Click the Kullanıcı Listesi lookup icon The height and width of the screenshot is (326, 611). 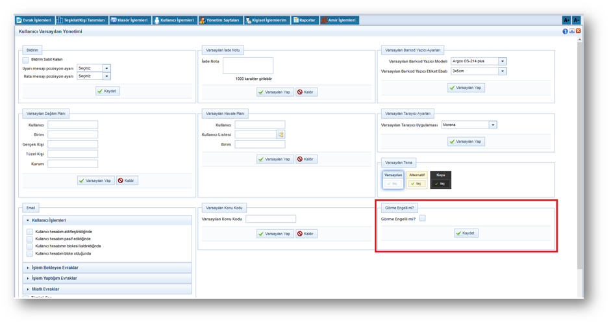click(281, 134)
